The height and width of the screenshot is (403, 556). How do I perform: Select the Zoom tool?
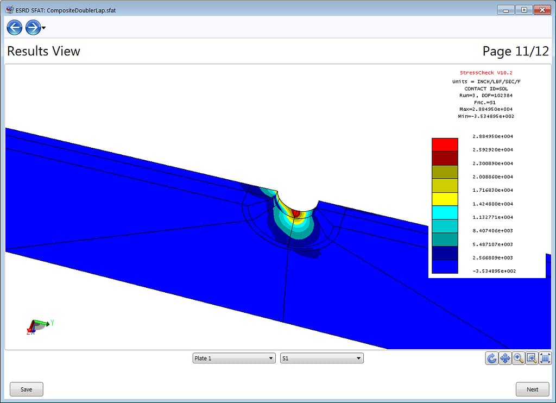tap(519, 358)
